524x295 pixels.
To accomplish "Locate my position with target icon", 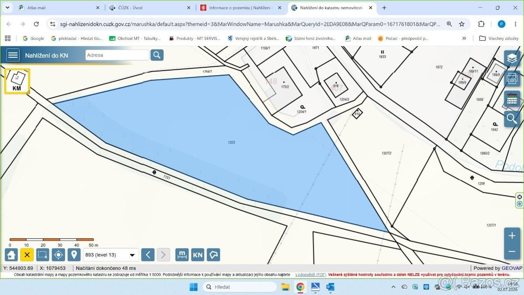I will (x=58, y=255).
